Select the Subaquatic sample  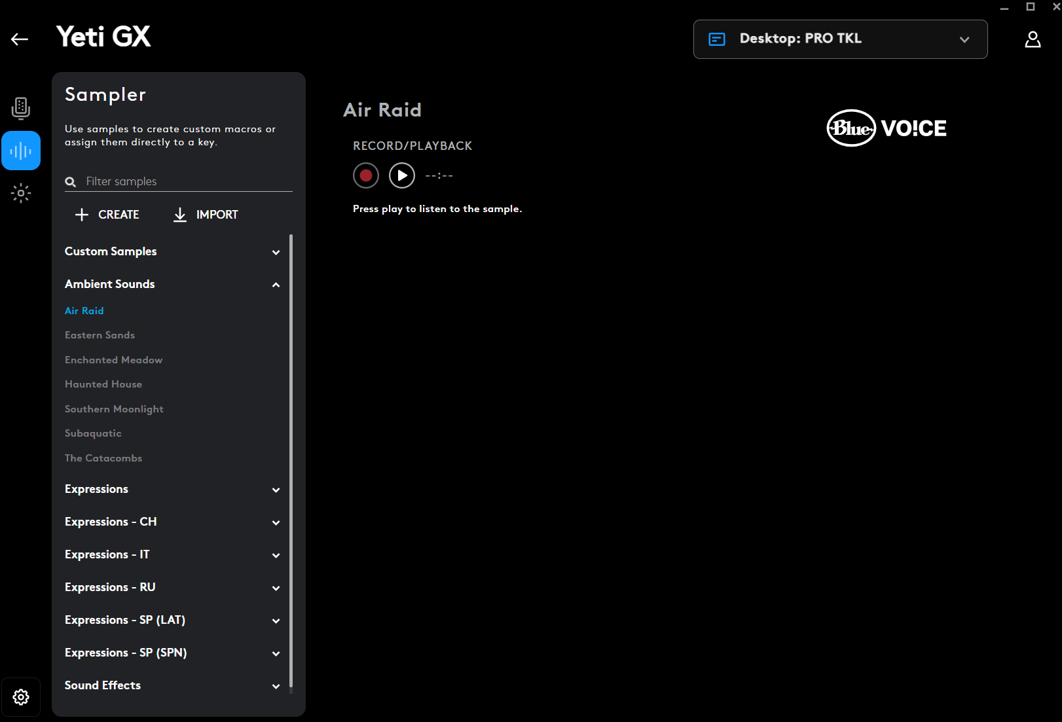coord(93,433)
